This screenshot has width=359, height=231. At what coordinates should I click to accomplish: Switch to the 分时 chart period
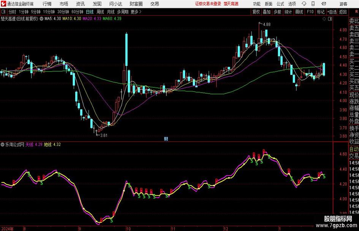point(13,12)
